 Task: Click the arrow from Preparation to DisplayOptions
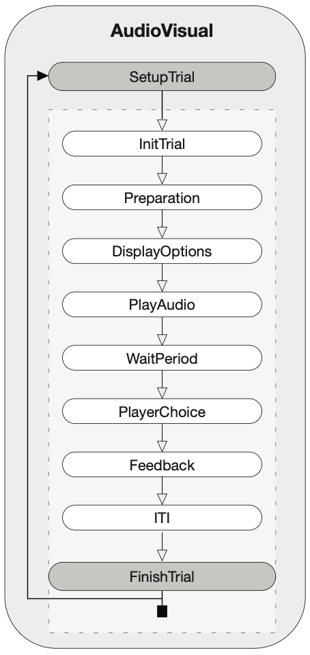point(162,224)
